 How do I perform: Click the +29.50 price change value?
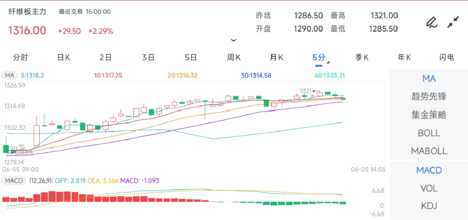tap(69, 31)
